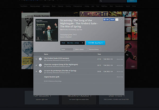Open the Rock genre menu
The image size is (159, 110).
[111, 6]
